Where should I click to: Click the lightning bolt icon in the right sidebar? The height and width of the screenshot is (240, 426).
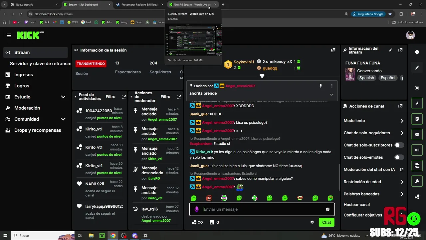[x=417, y=103]
